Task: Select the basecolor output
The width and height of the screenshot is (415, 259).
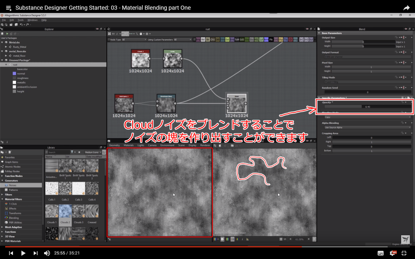Action: pyautogui.click(x=22, y=69)
